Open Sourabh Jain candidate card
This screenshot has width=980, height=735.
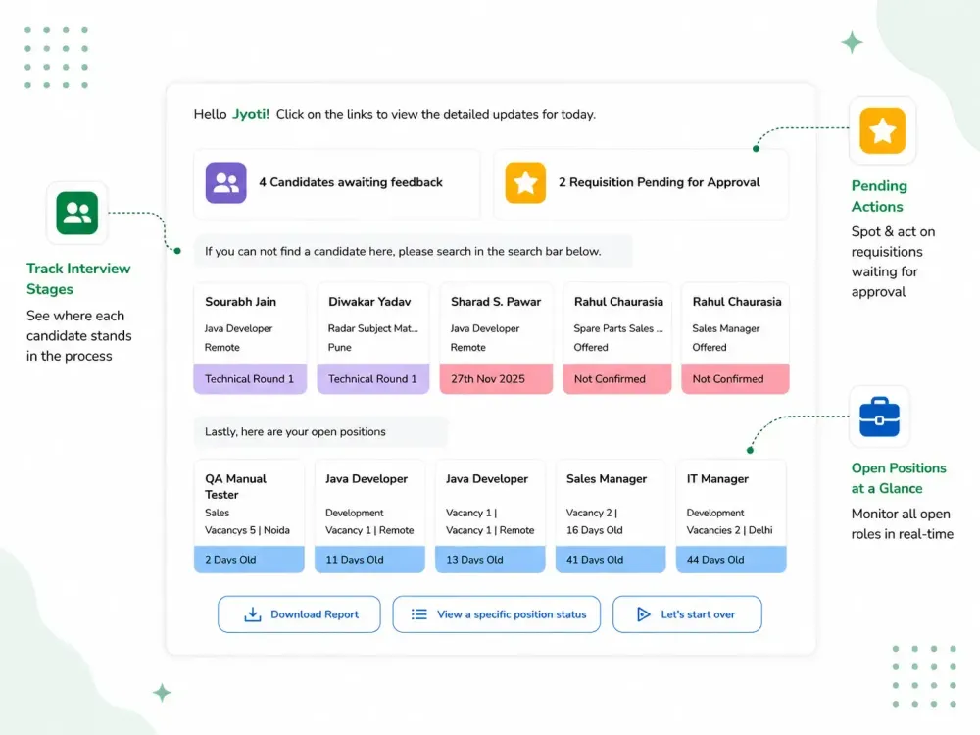tap(250, 338)
